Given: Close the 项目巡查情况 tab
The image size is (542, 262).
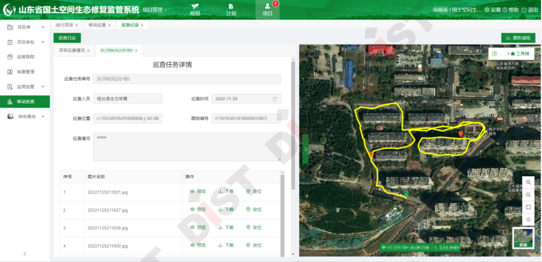Looking at the screenshot, I should 88,51.
